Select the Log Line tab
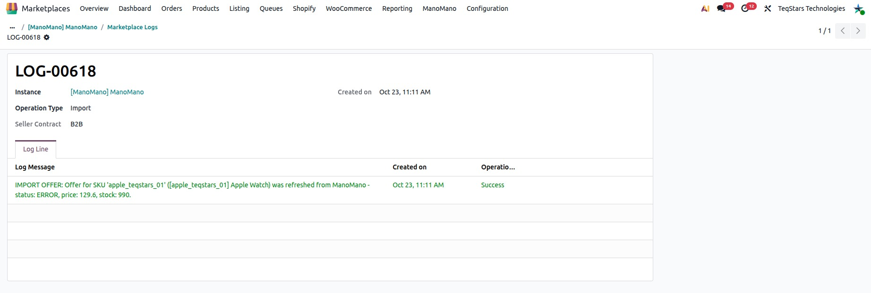This screenshot has height=293, width=871. pos(35,149)
